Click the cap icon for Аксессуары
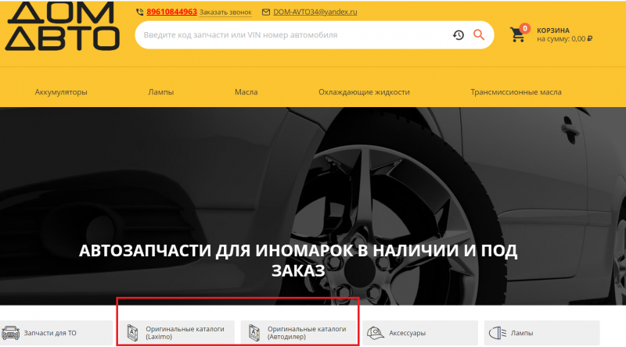Screen dimensions: 626x347 point(375,333)
